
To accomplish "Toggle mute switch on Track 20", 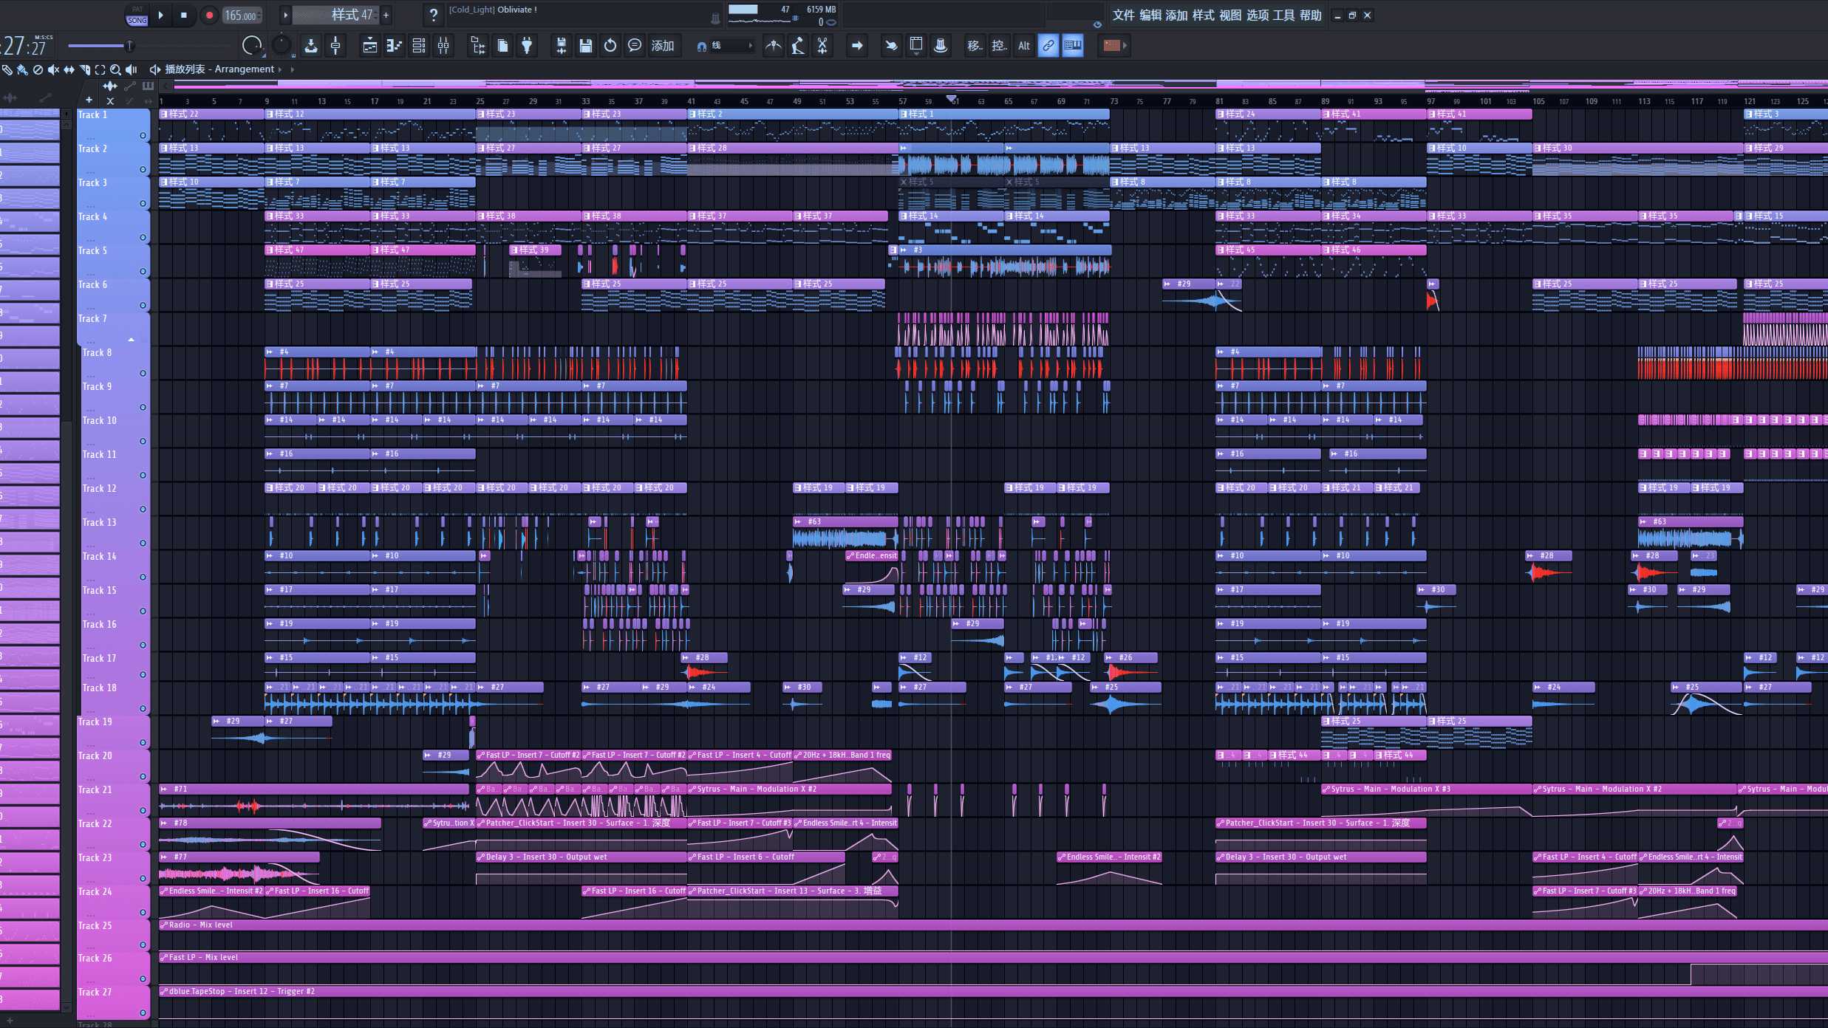I will [x=143, y=777].
